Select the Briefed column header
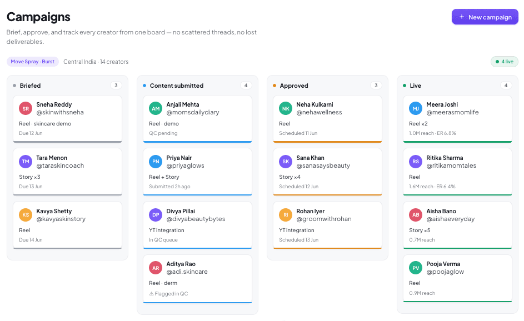 (30, 86)
